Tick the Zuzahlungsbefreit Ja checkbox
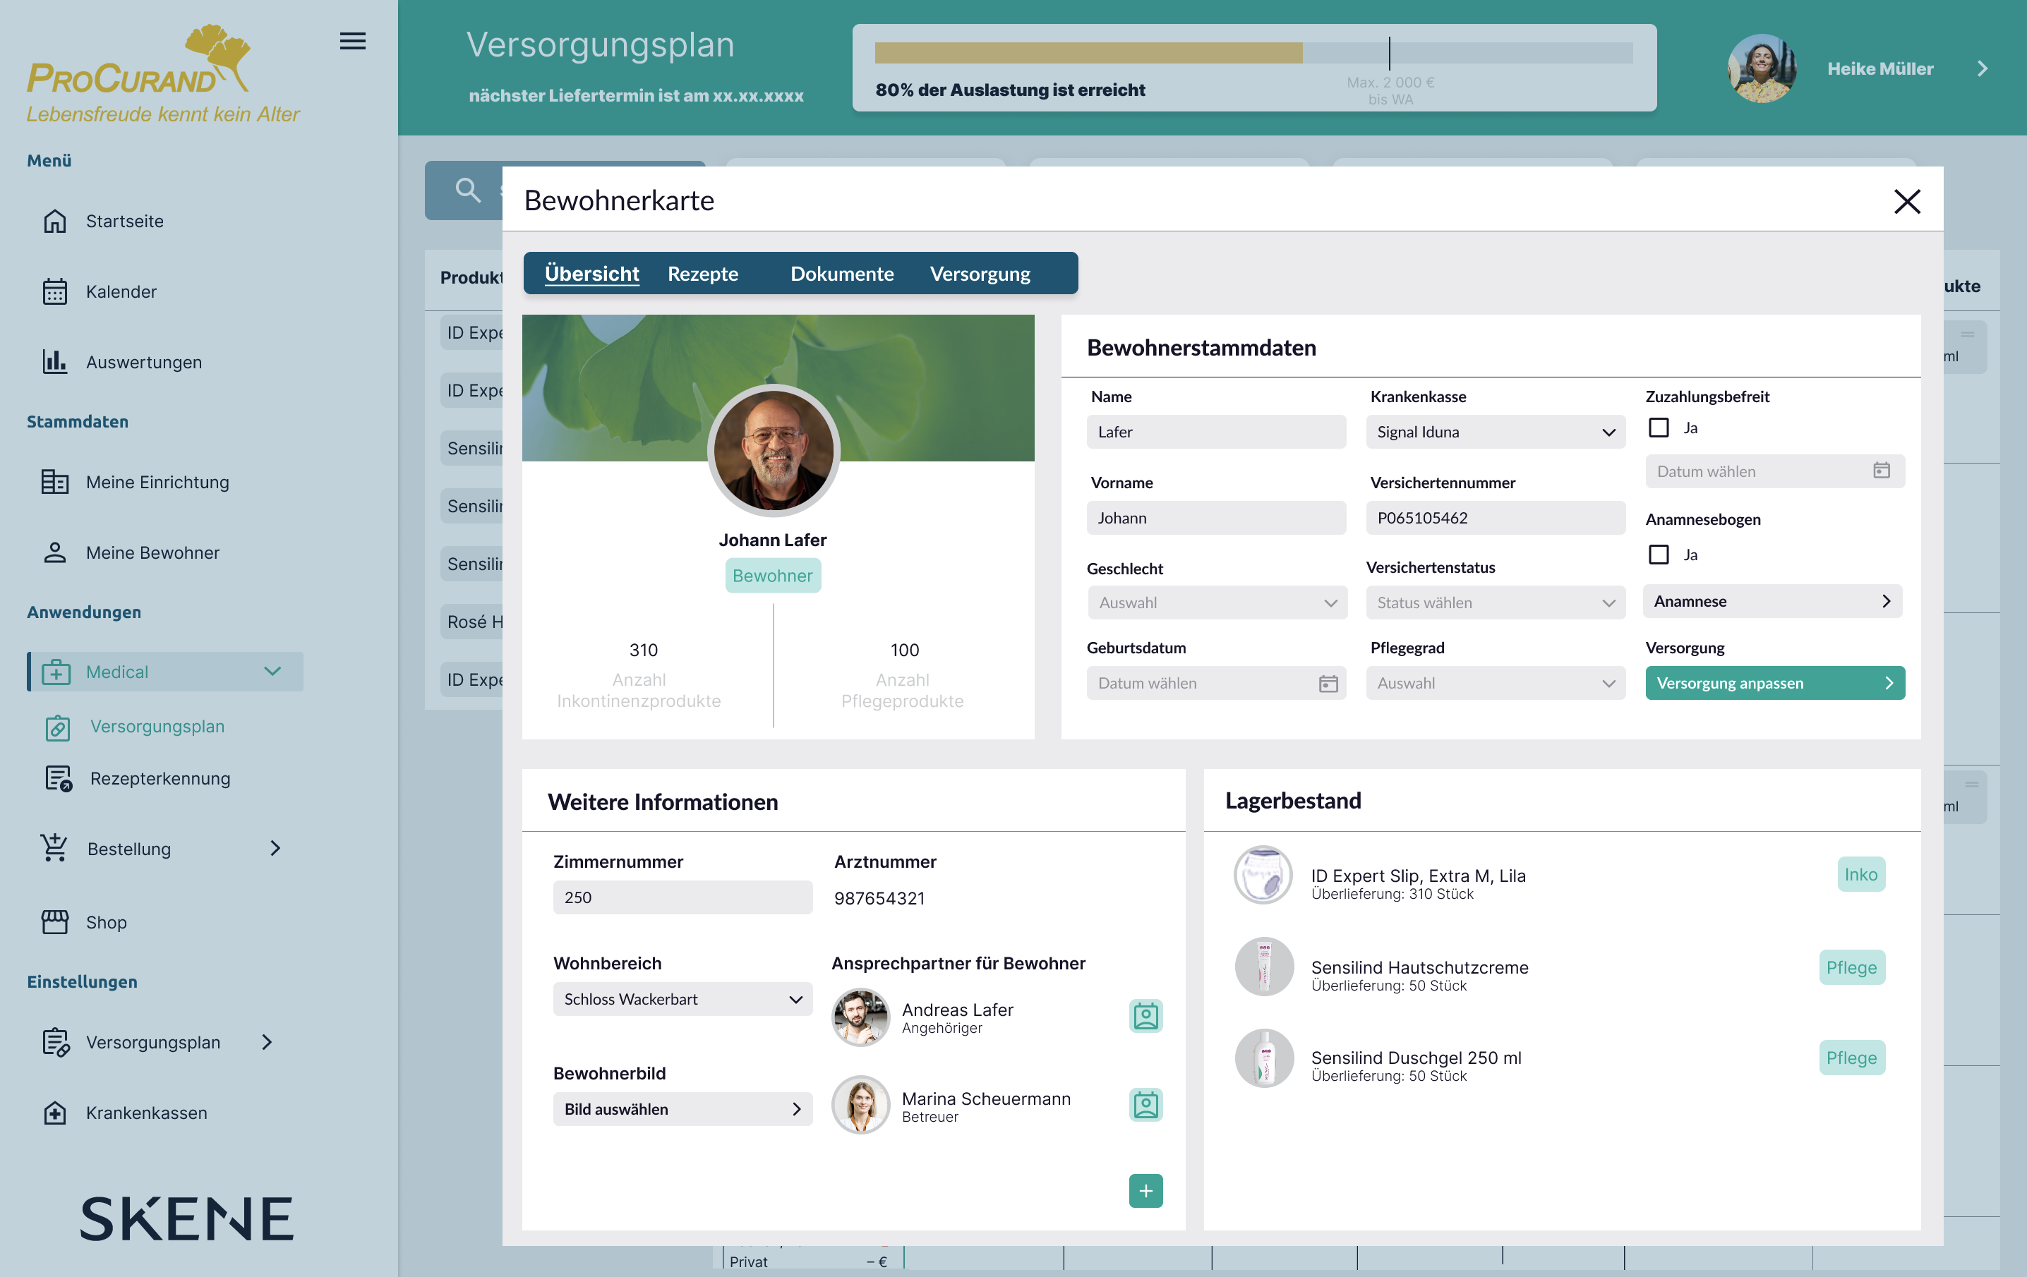Image resolution: width=2027 pixels, height=1277 pixels. pyautogui.click(x=1659, y=428)
